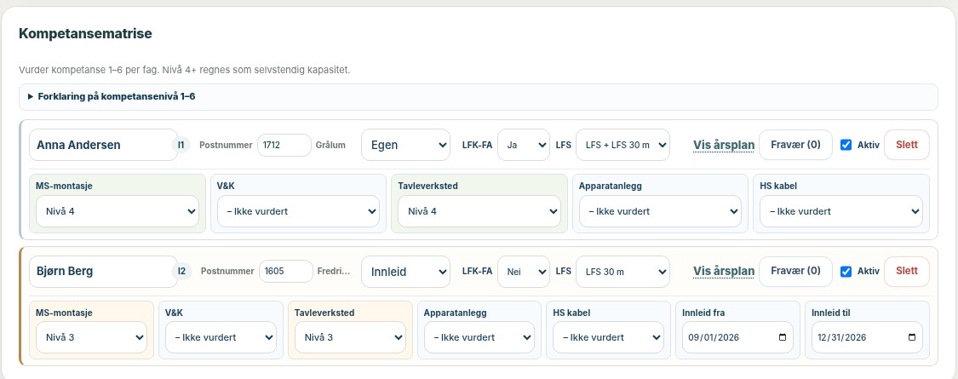Image resolution: width=958 pixels, height=379 pixels.
Task: Open Anna Andersen's LFK-FA dropdown showing Ja
Action: (524, 145)
